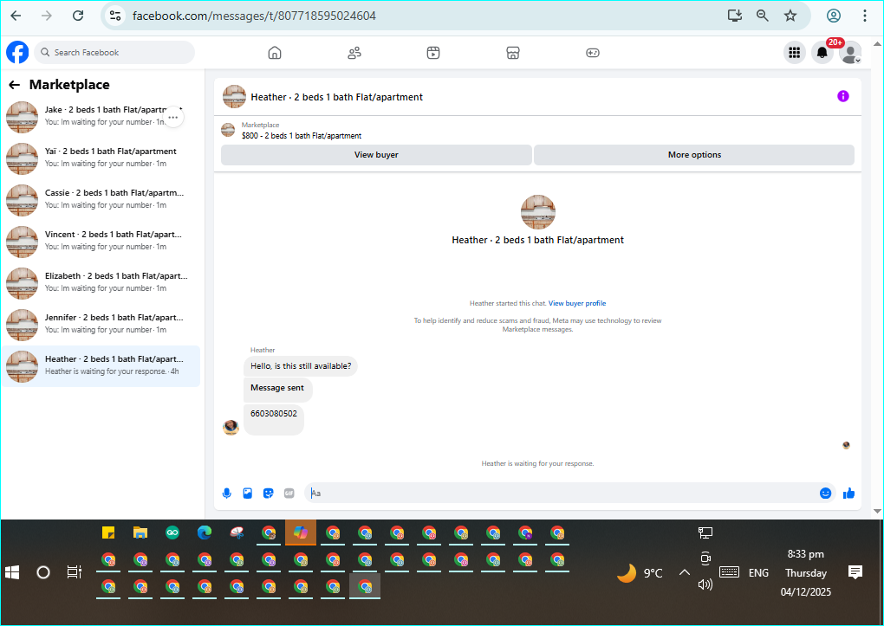Open the account profile menu
This screenshot has width=884, height=626.
pyautogui.click(x=850, y=53)
